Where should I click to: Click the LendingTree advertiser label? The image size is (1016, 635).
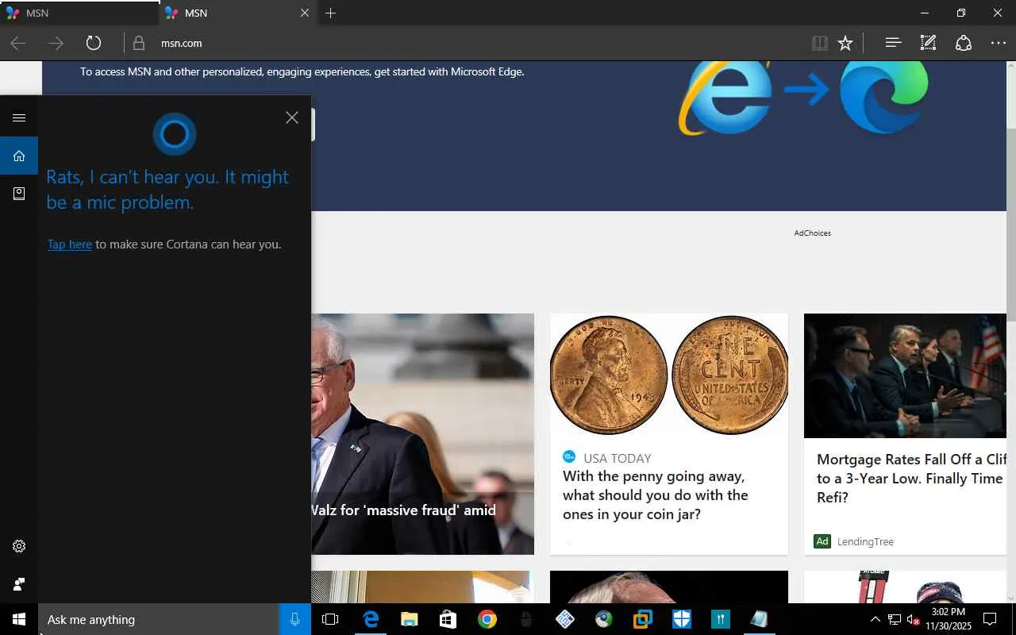[x=865, y=541]
